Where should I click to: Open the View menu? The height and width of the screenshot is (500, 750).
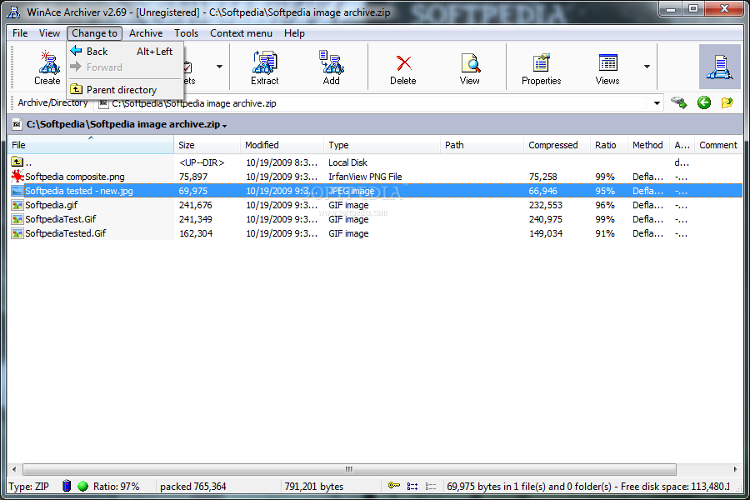click(x=49, y=33)
